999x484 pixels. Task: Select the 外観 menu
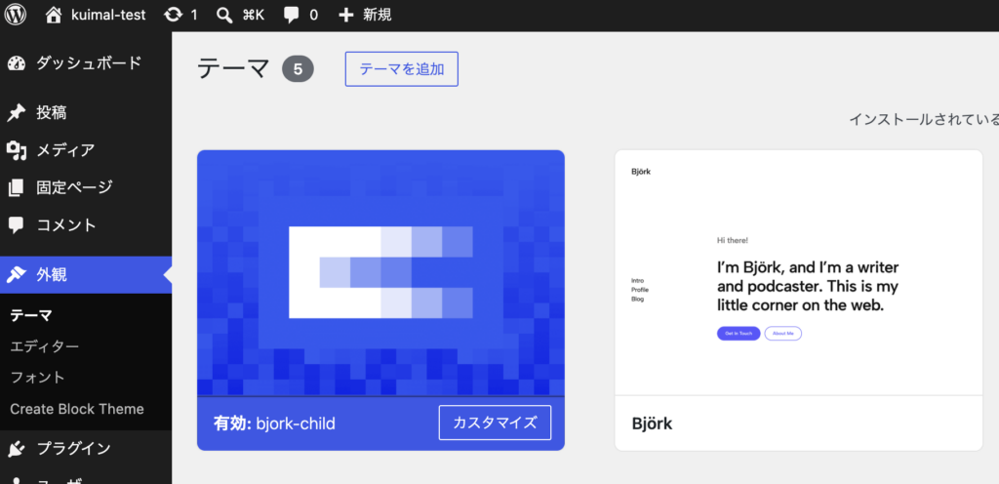point(52,275)
